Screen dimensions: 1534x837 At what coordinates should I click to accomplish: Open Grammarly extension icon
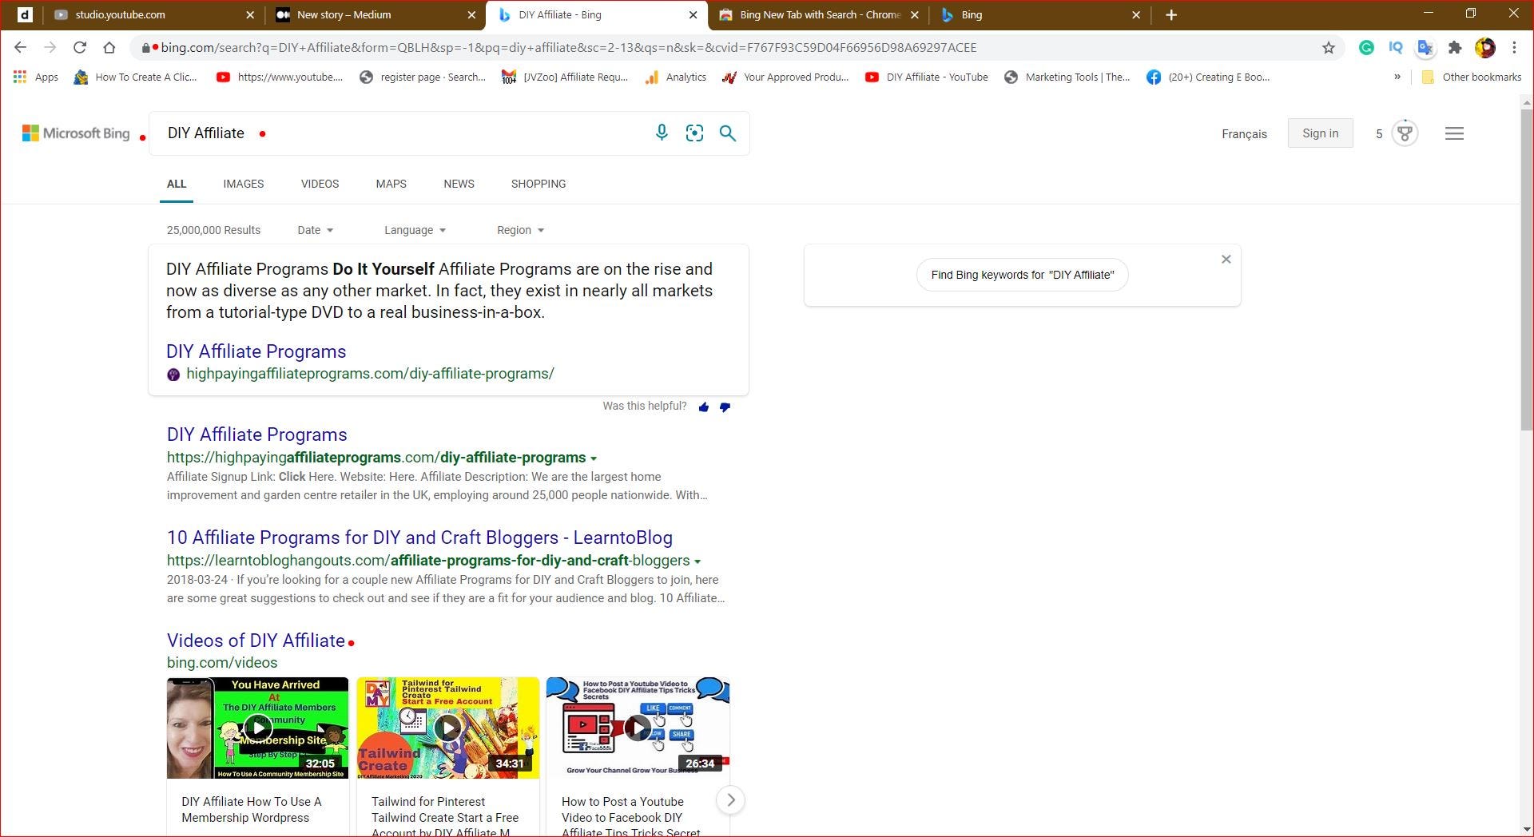(1366, 47)
